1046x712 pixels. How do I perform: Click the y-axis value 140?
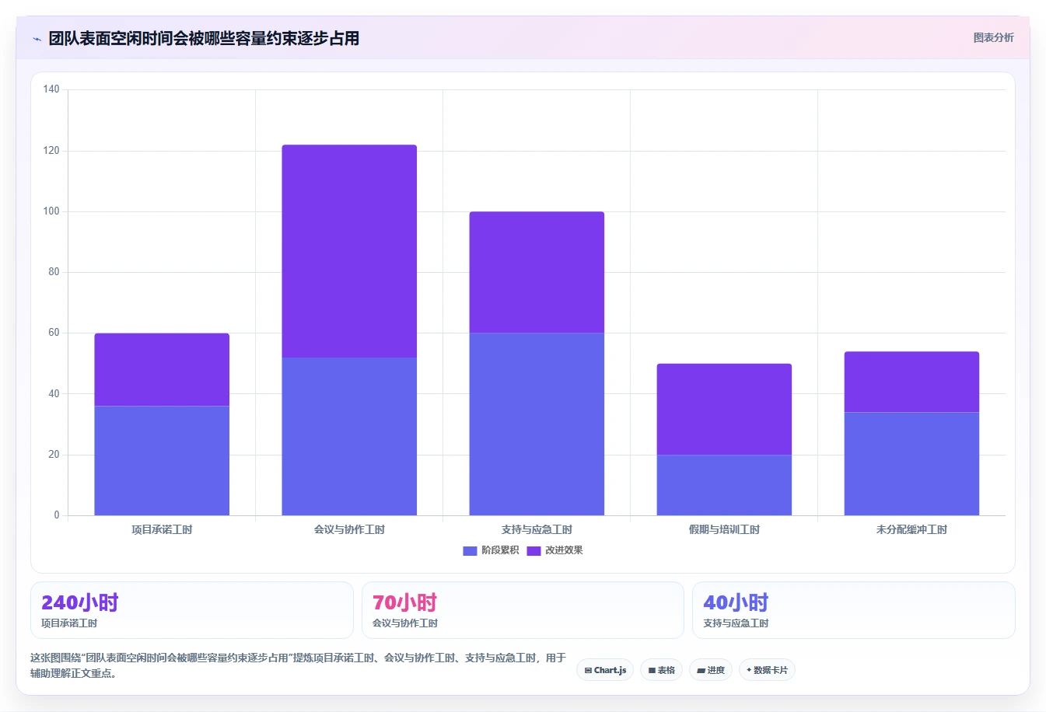(x=51, y=89)
